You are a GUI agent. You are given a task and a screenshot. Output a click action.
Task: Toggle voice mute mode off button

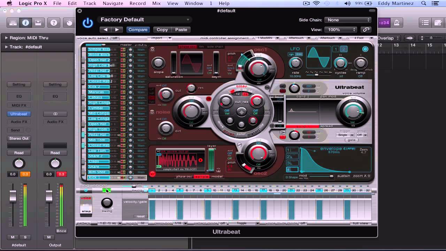(302, 223)
